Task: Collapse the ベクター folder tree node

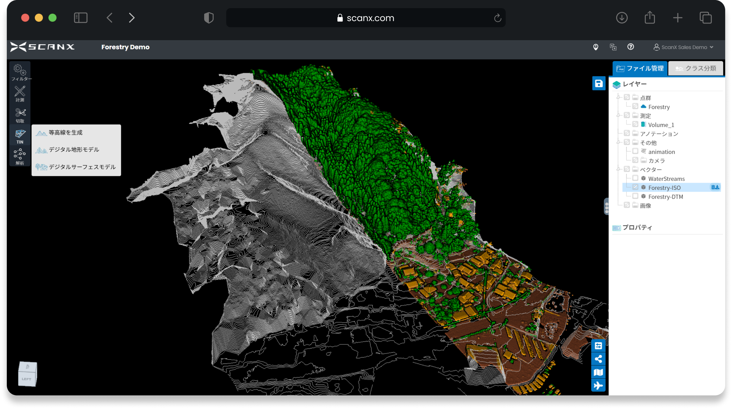Action: click(x=618, y=169)
